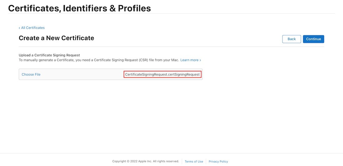Click the word Mac in the CSR description
Image resolution: width=343 pixels, height=166 pixels.
175,60
